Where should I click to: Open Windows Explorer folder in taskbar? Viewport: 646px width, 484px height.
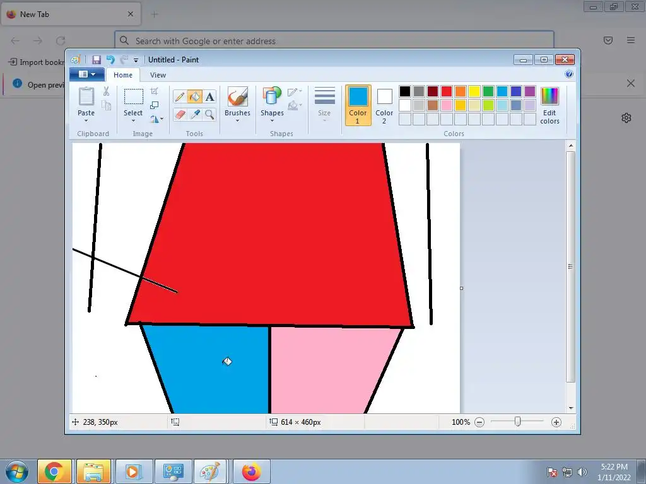(x=93, y=471)
